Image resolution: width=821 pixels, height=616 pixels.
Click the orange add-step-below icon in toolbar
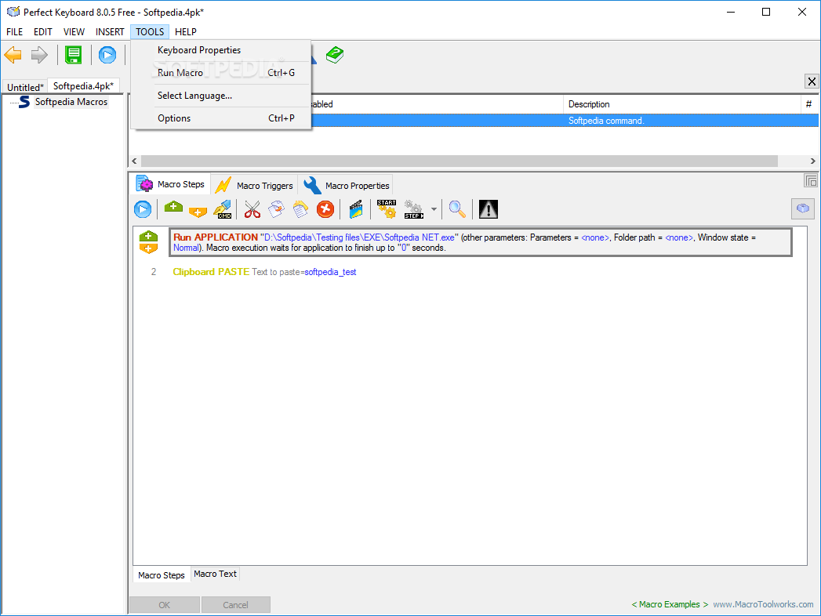click(198, 212)
